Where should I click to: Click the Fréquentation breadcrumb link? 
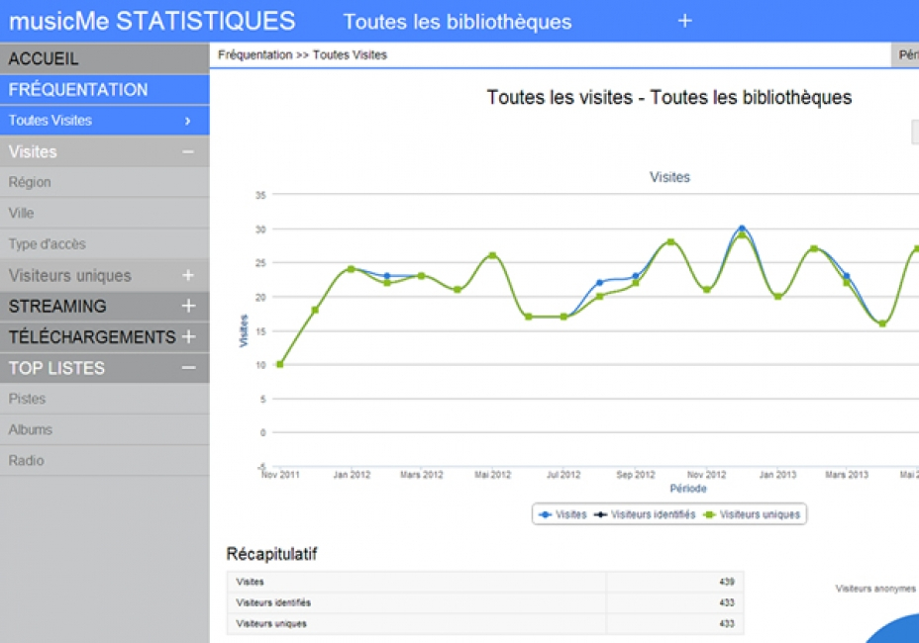(255, 55)
